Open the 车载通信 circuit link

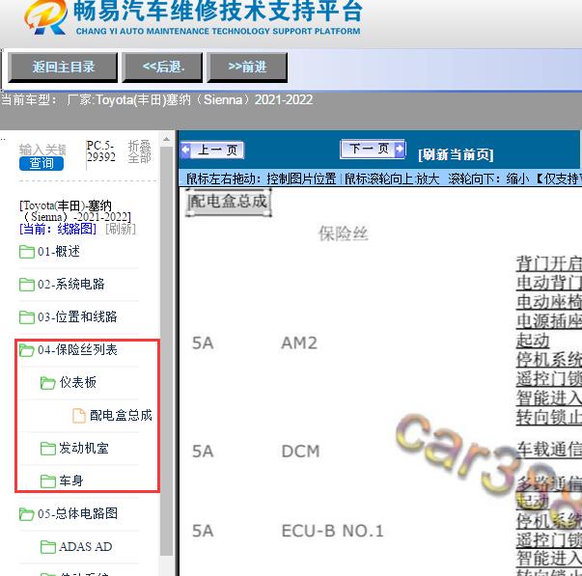pos(549,449)
